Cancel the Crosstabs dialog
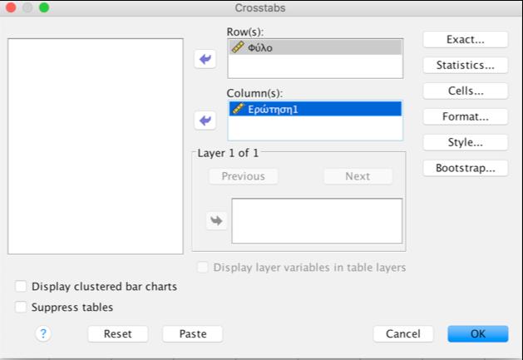This screenshot has height=360, width=523. (x=403, y=333)
